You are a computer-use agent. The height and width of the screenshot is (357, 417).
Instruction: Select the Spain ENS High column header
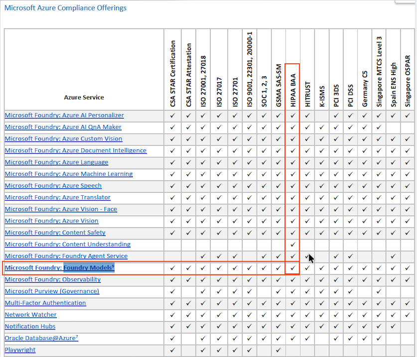(393, 85)
